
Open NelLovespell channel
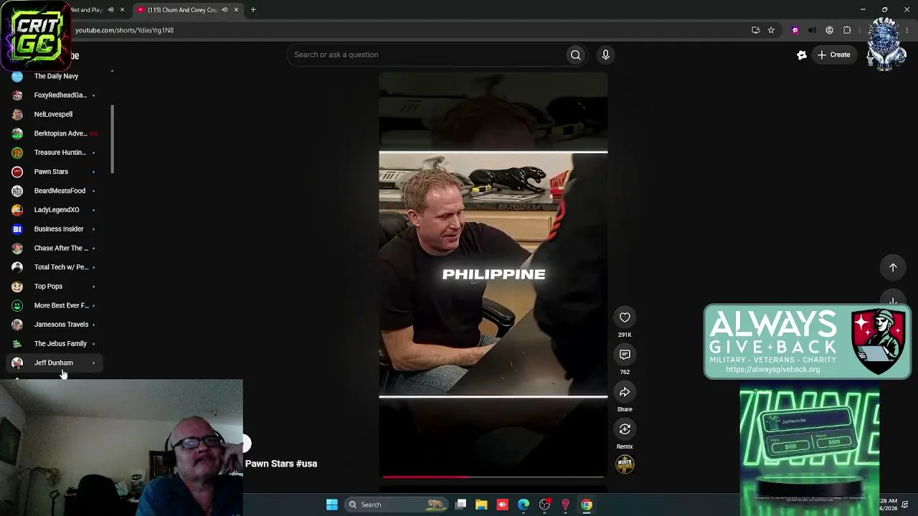click(56, 115)
